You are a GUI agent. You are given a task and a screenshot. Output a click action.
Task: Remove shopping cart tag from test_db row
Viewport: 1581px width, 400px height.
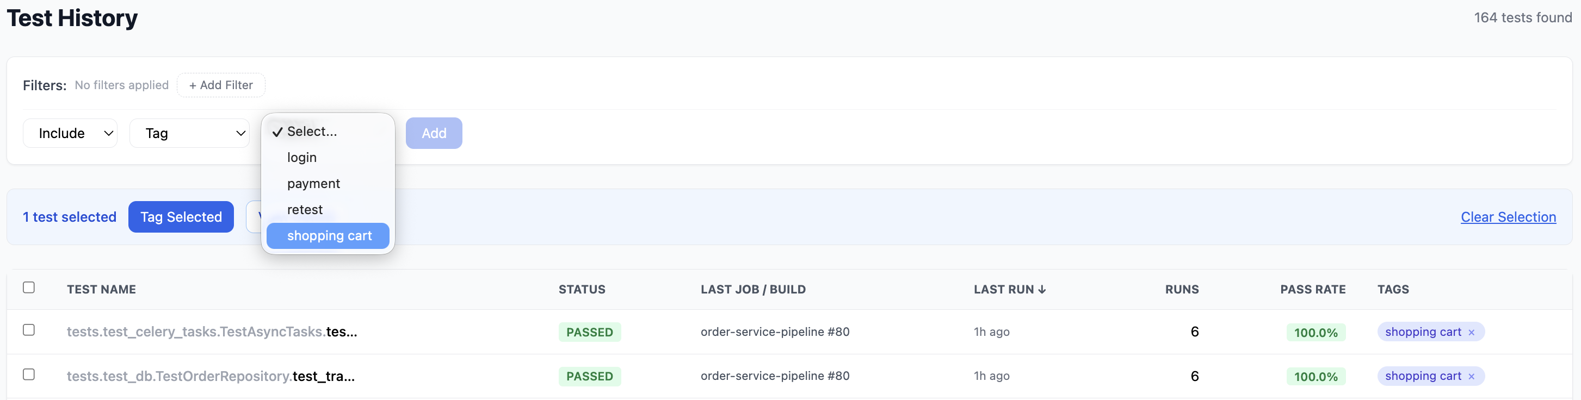point(1471,377)
